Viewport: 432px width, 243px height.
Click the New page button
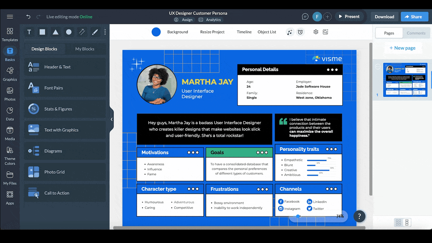pyautogui.click(x=403, y=48)
